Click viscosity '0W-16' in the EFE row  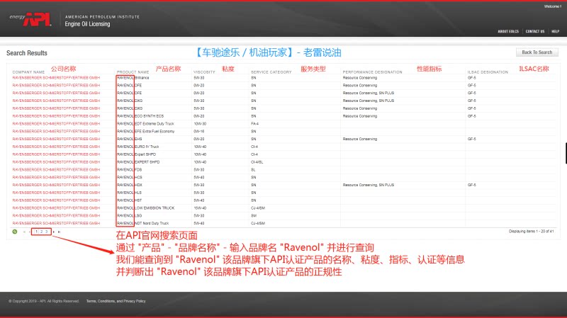pyautogui.click(x=199, y=131)
